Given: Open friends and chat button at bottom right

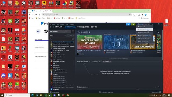Looking at the screenshot, I should pyautogui.click(x=156, y=92).
